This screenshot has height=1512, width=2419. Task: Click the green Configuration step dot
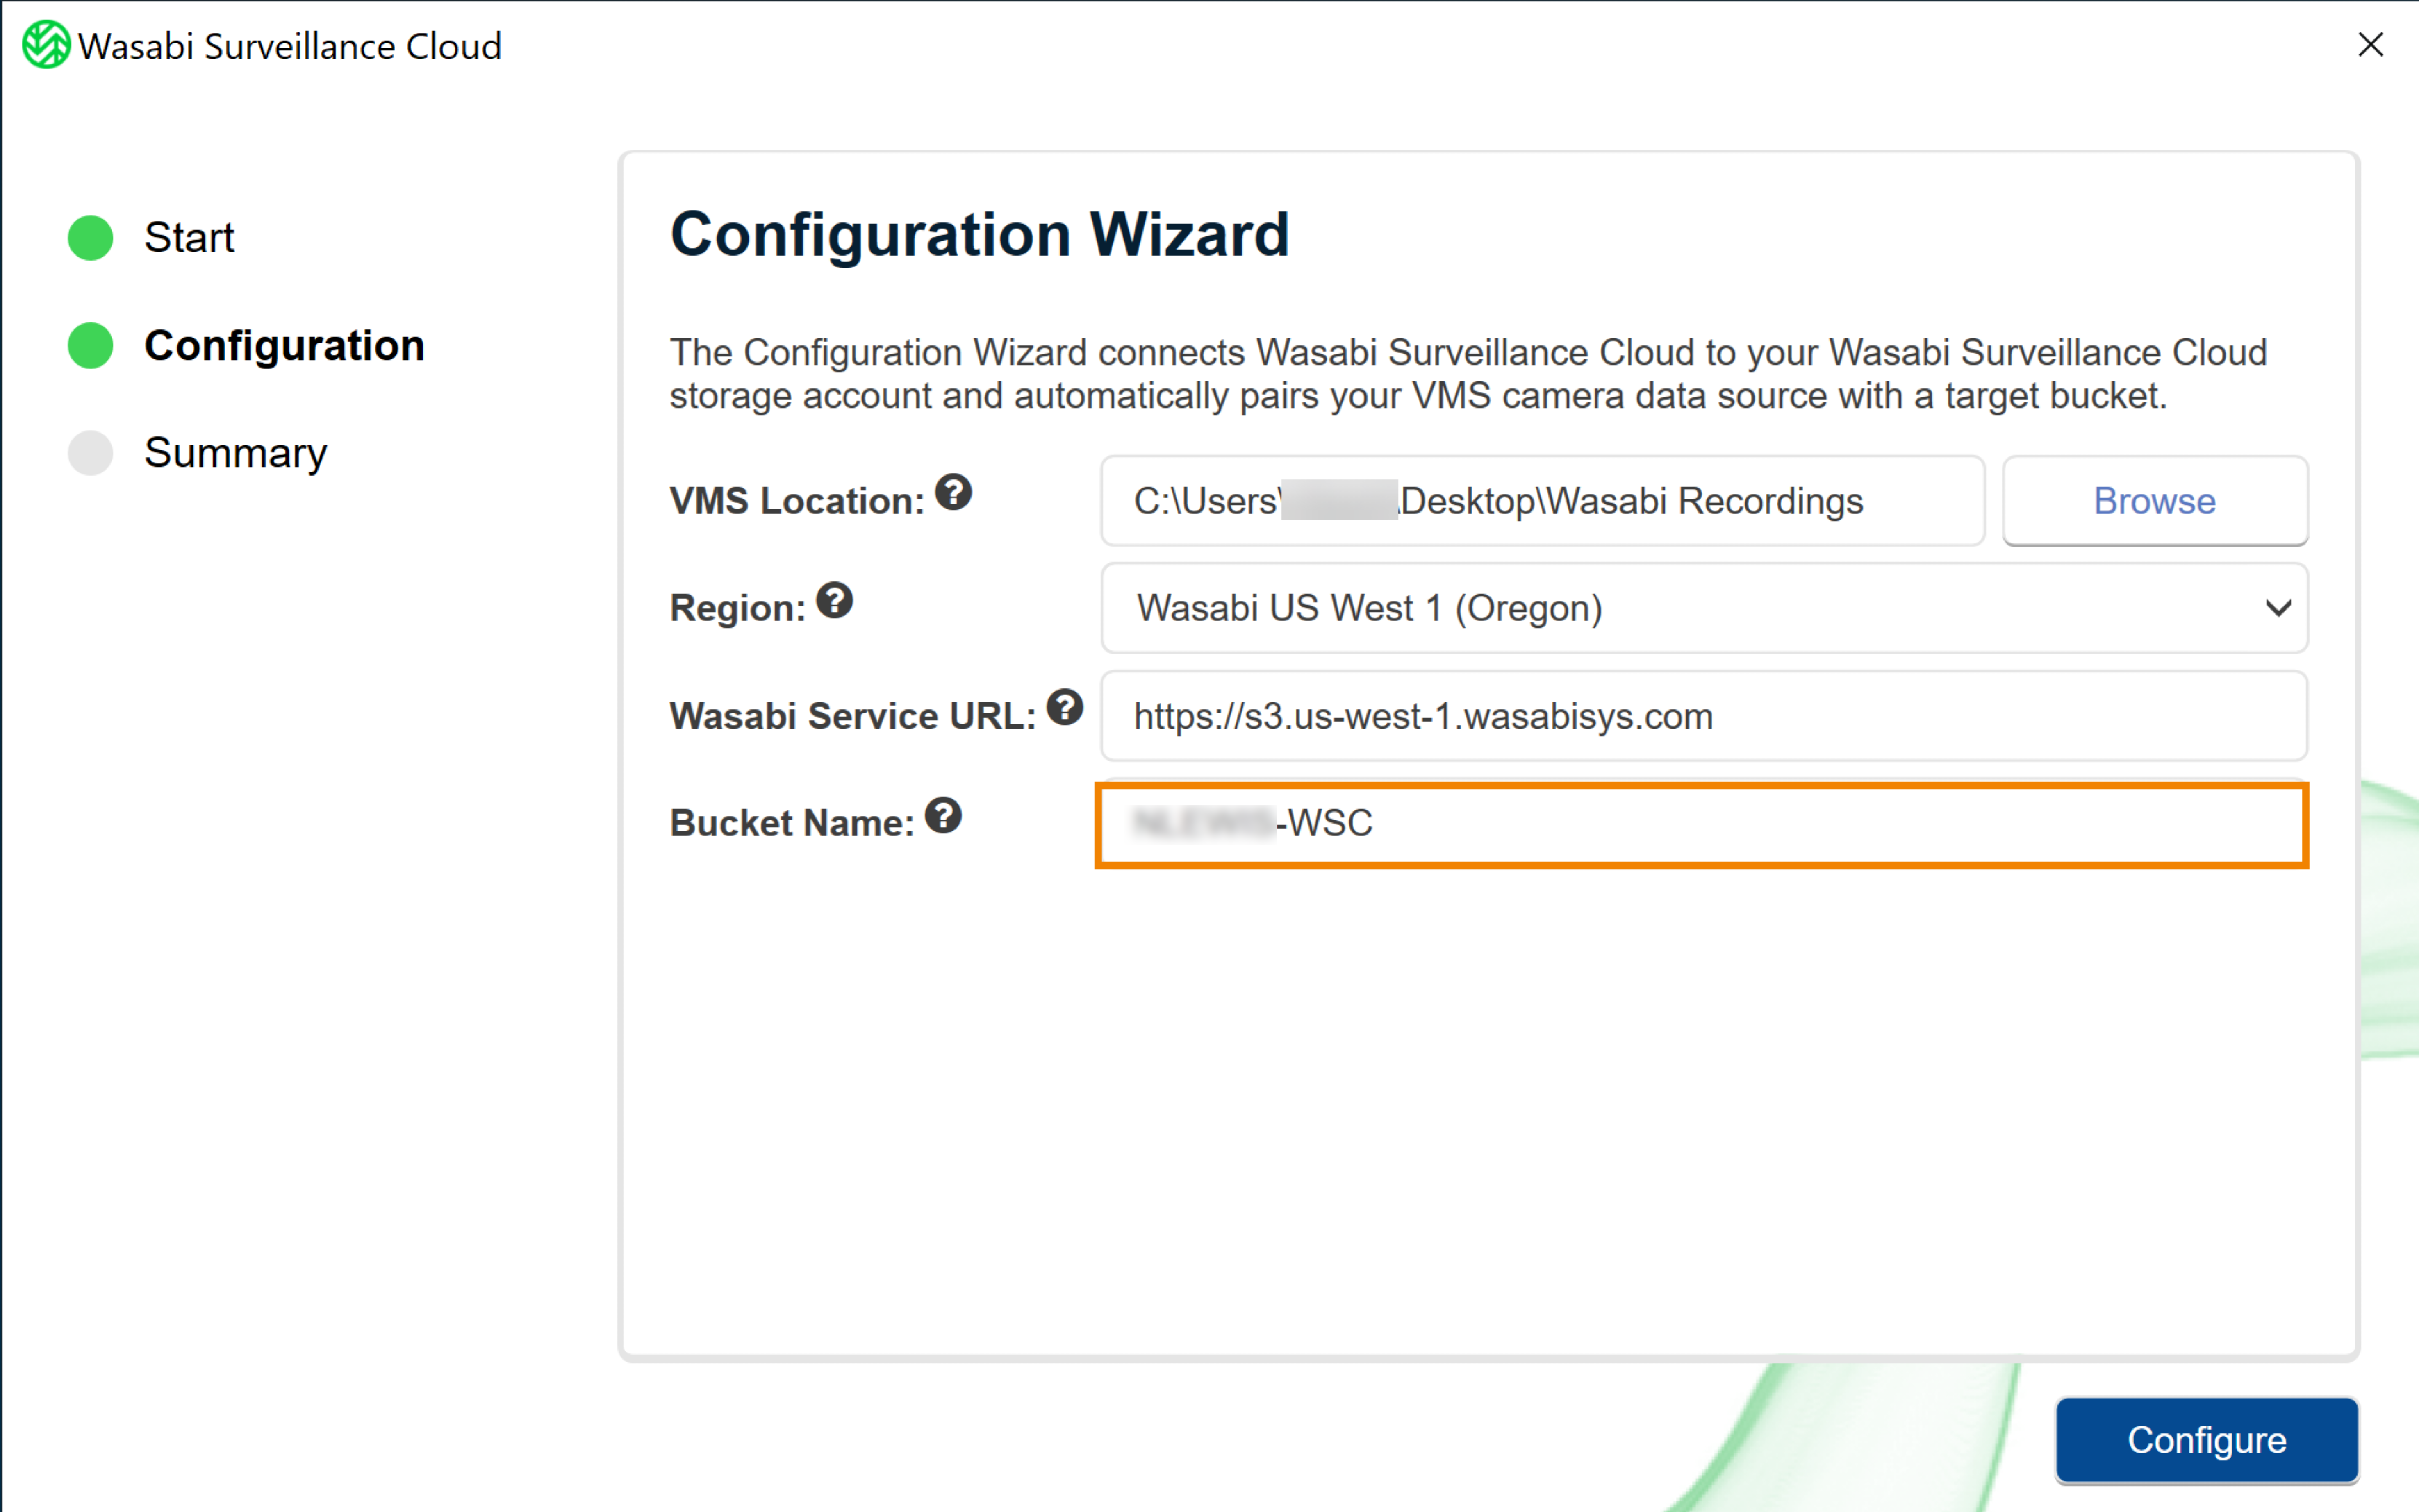[x=90, y=346]
